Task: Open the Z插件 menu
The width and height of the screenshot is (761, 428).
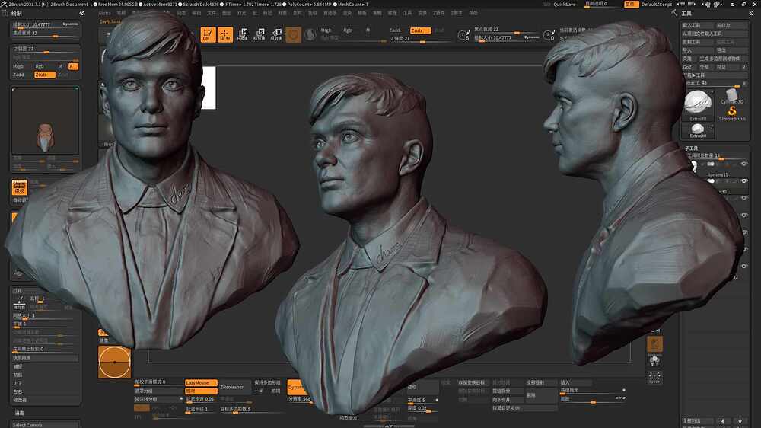Action: point(439,13)
